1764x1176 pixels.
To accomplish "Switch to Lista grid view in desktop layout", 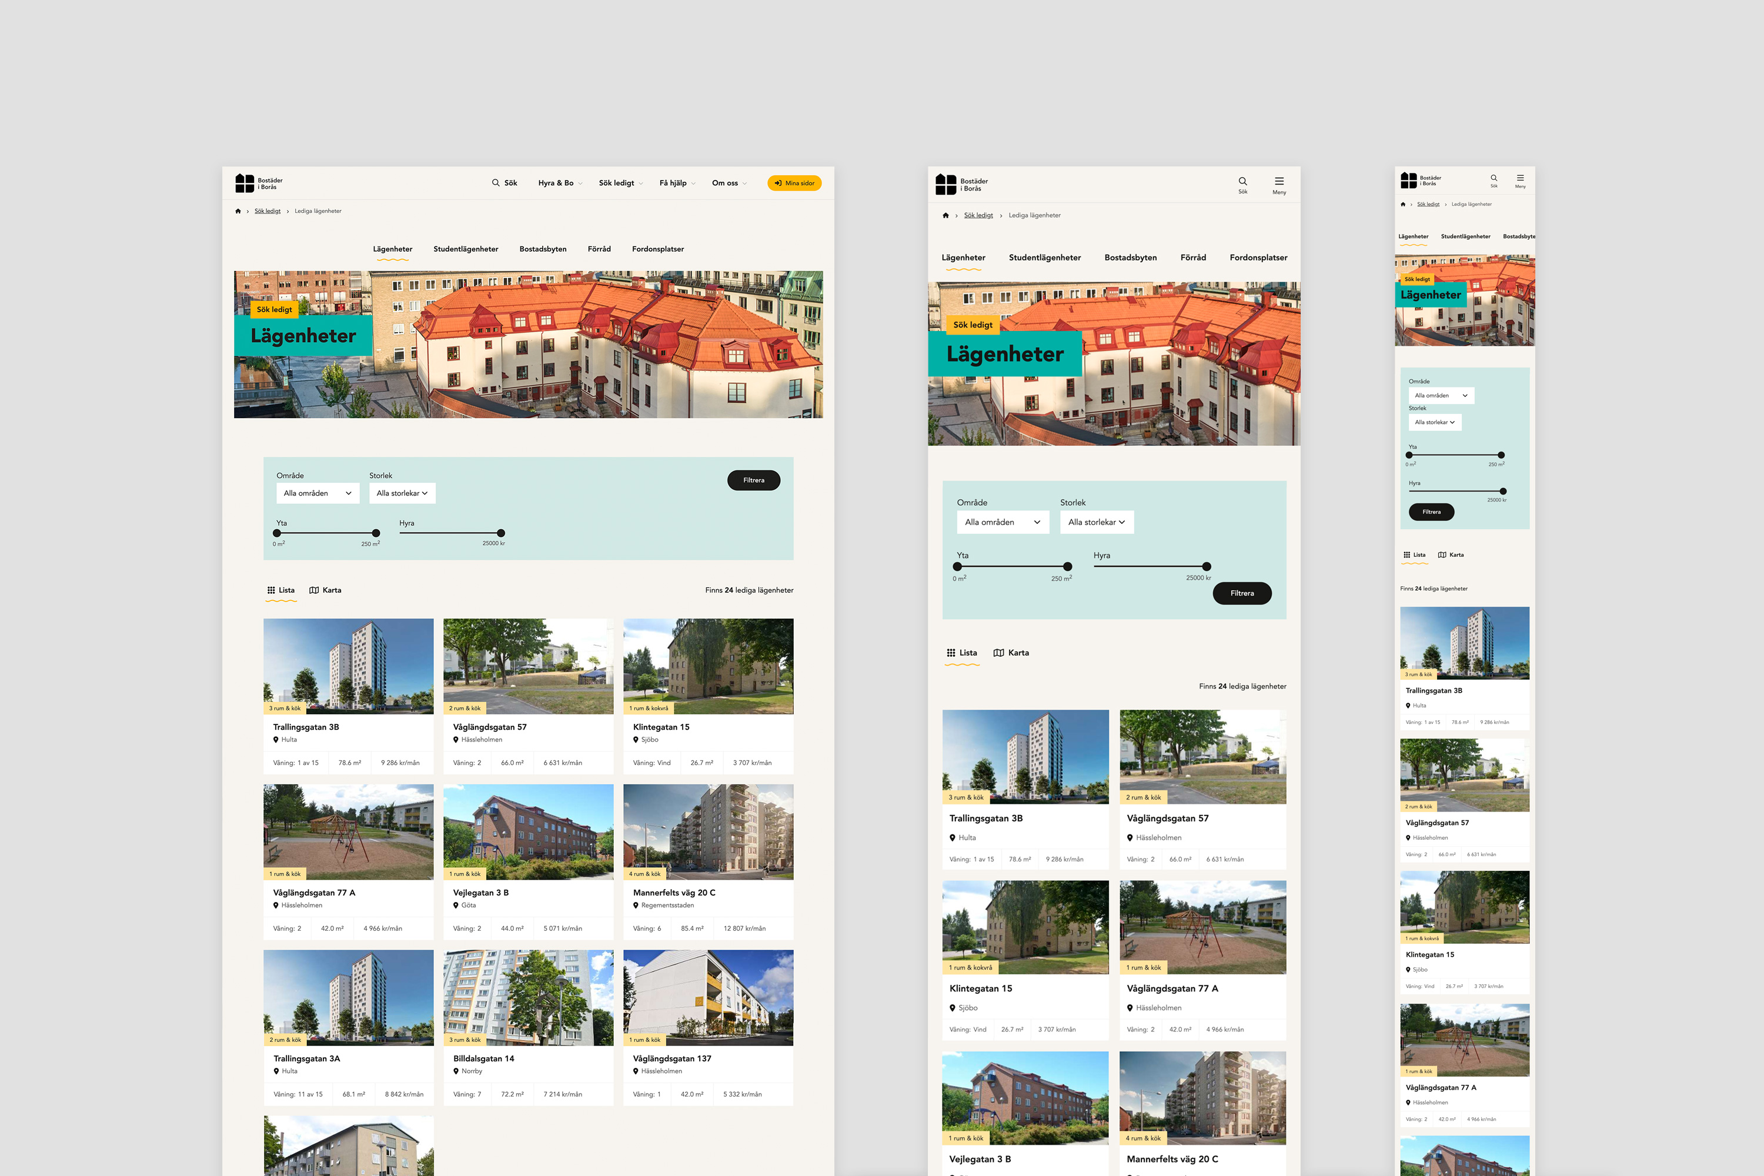I will click(x=281, y=590).
